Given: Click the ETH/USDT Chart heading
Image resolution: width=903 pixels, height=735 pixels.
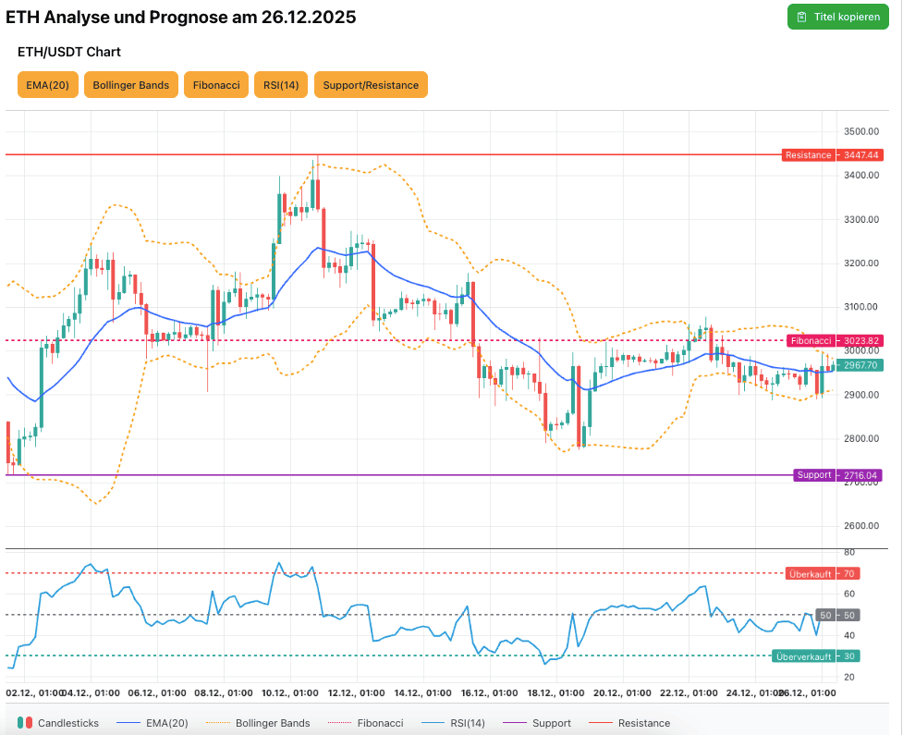Looking at the screenshot, I should pos(69,52).
